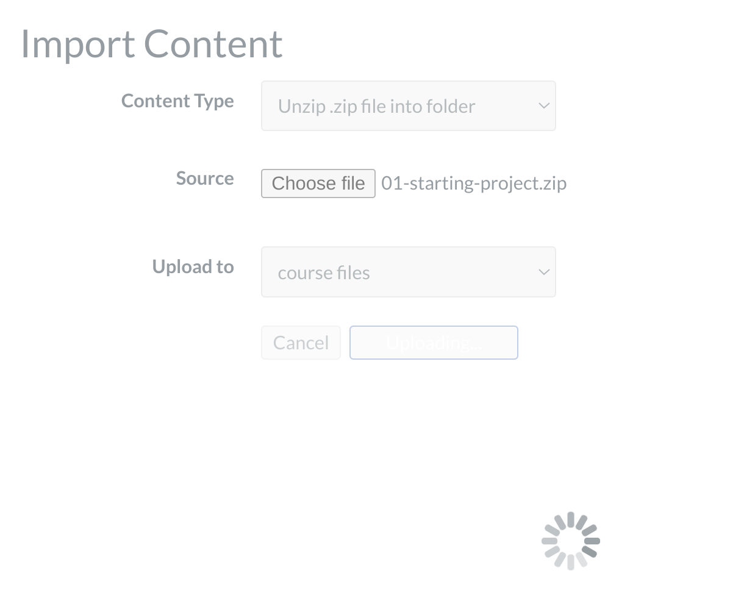Click the Content Type dropdown chevron arrow
755x595 pixels.
pyautogui.click(x=544, y=106)
